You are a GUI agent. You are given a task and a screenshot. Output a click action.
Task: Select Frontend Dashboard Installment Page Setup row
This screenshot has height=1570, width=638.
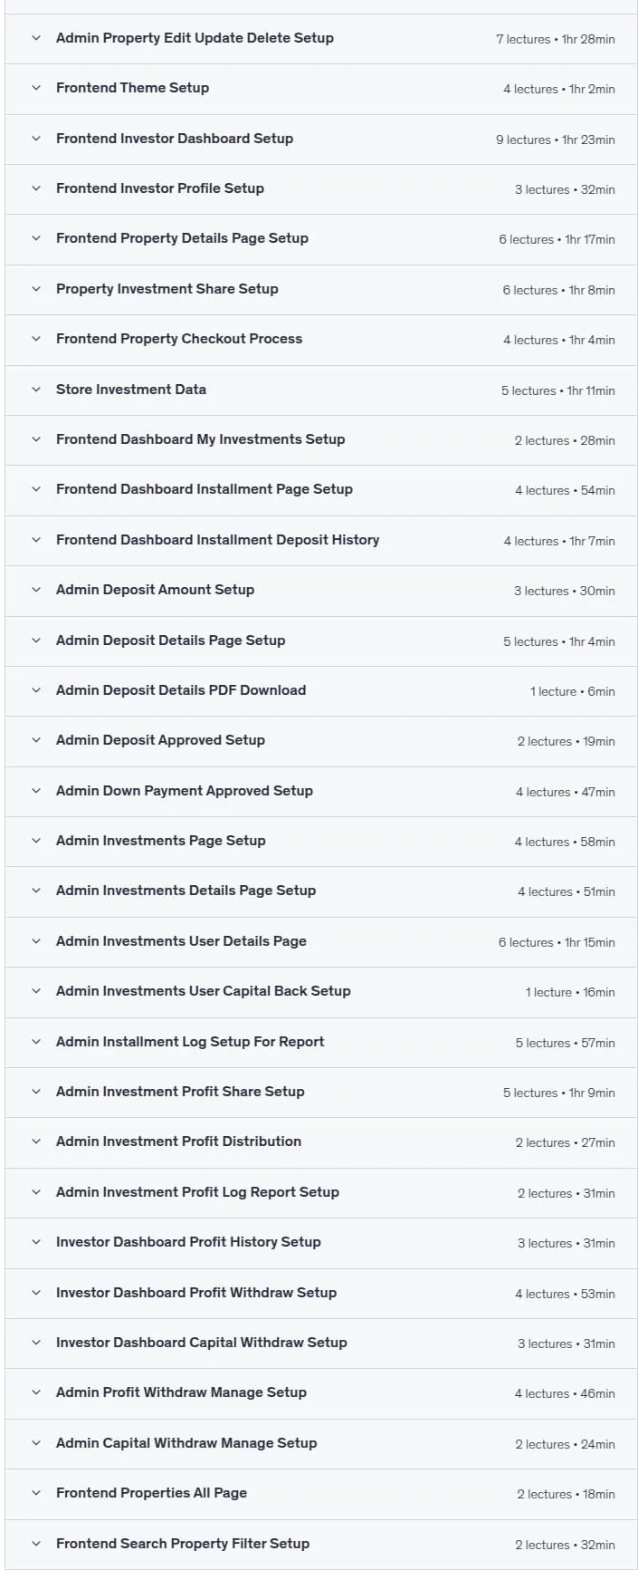pos(321,490)
